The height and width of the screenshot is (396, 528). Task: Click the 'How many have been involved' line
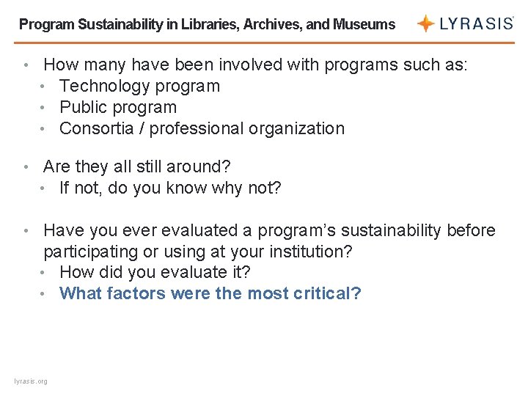point(256,65)
